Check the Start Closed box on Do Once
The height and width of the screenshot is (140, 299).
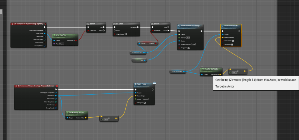pyautogui.click(x=126, y=34)
